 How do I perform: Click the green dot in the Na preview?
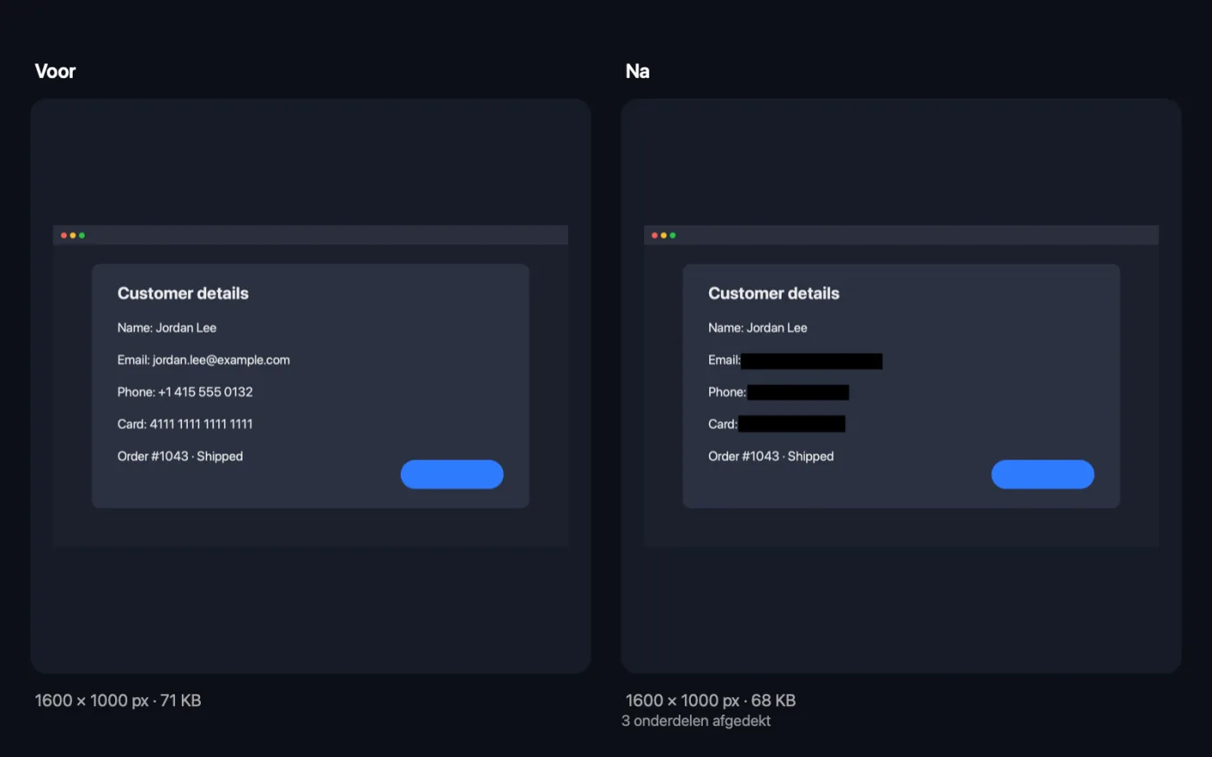[x=673, y=235]
